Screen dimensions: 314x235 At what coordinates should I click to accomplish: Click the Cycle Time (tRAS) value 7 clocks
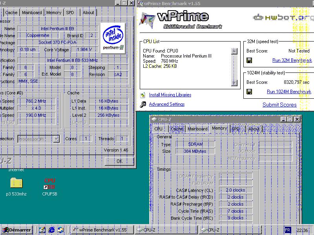coord(235,211)
